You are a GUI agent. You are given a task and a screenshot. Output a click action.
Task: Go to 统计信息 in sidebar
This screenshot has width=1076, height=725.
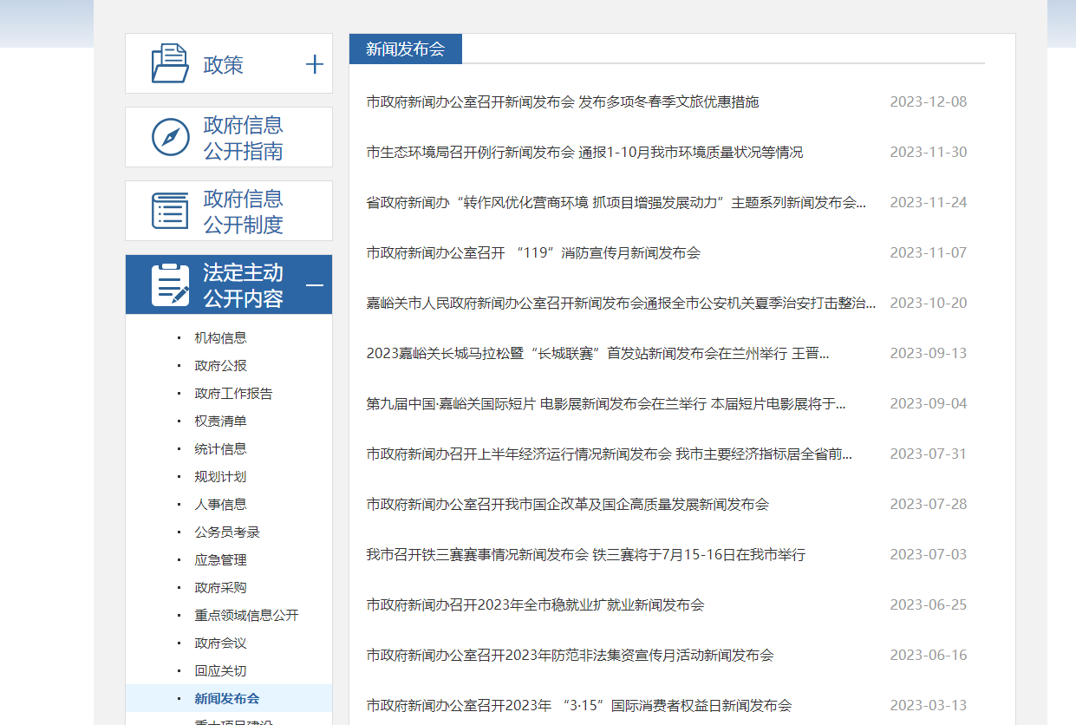click(220, 448)
